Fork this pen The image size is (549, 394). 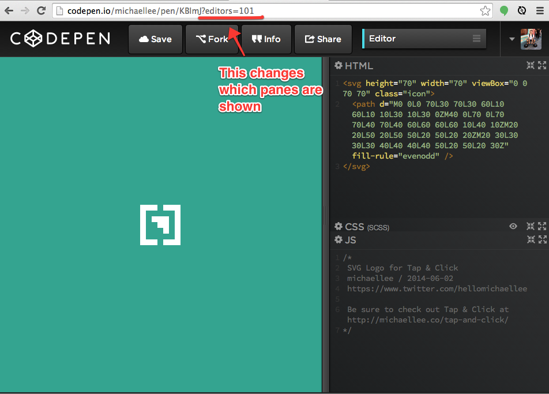click(x=212, y=39)
